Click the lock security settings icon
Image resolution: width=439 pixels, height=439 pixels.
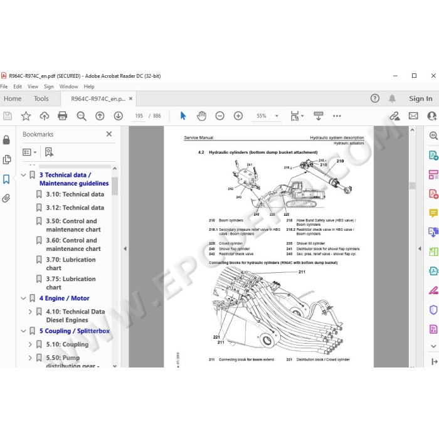pos(6,140)
